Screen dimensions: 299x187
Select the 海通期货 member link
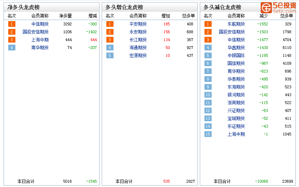[138, 48]
